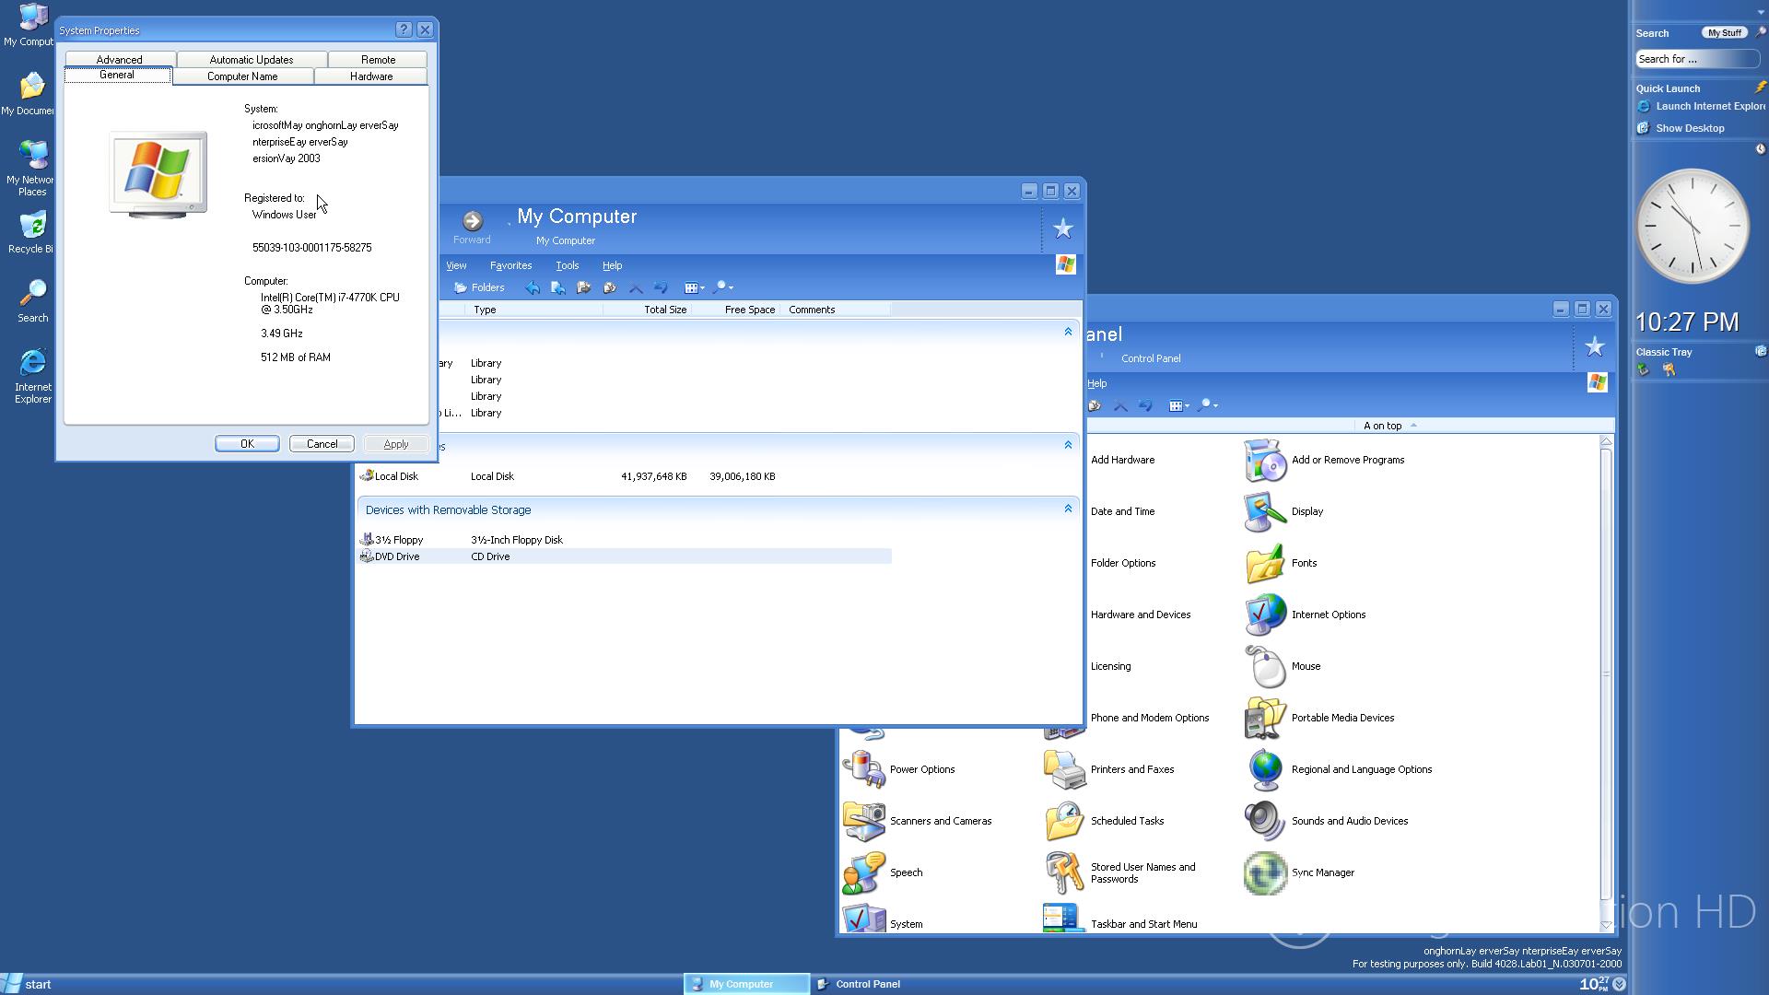The height and width of the screenshot is (995, 1769).
Task: Click the sidebar Search for input field
Action: click(x=1693, y=59)
